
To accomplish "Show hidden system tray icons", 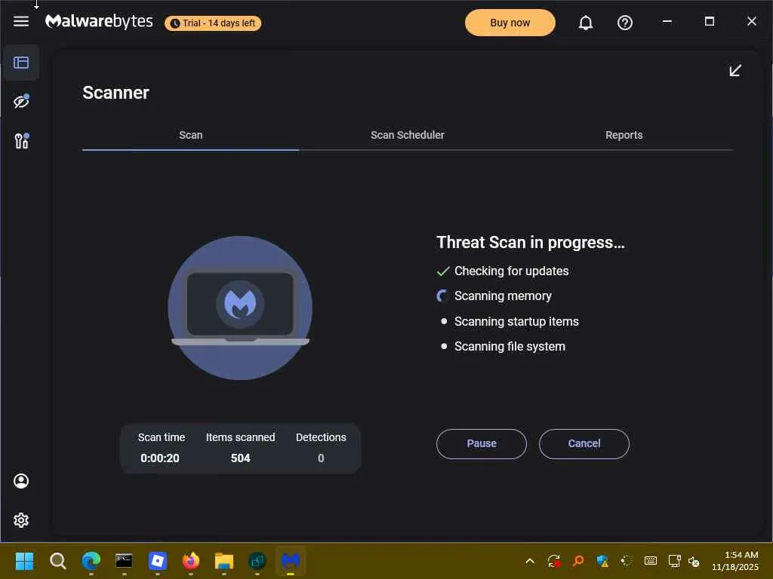I will pos(530,561).
